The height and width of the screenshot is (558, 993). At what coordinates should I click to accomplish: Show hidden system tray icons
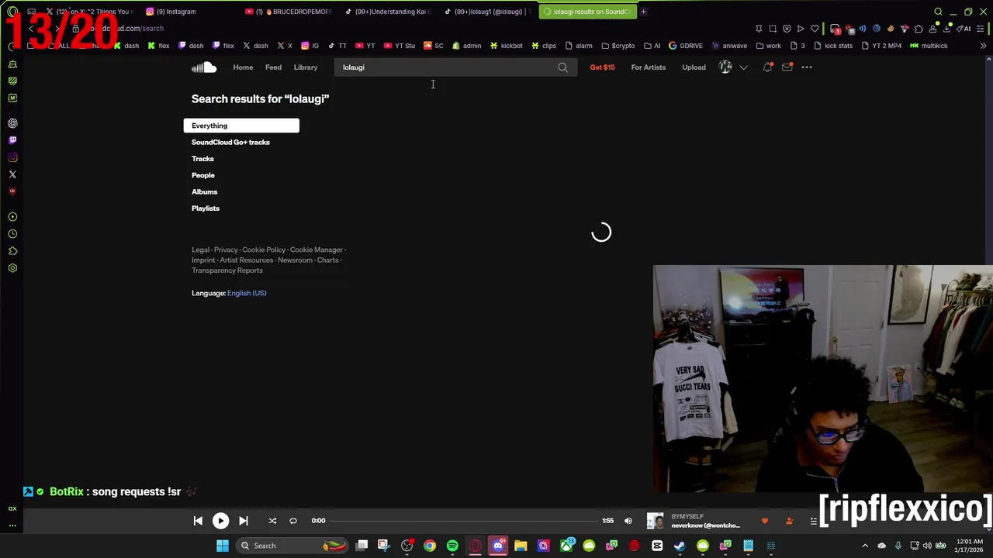coord(865,546)
